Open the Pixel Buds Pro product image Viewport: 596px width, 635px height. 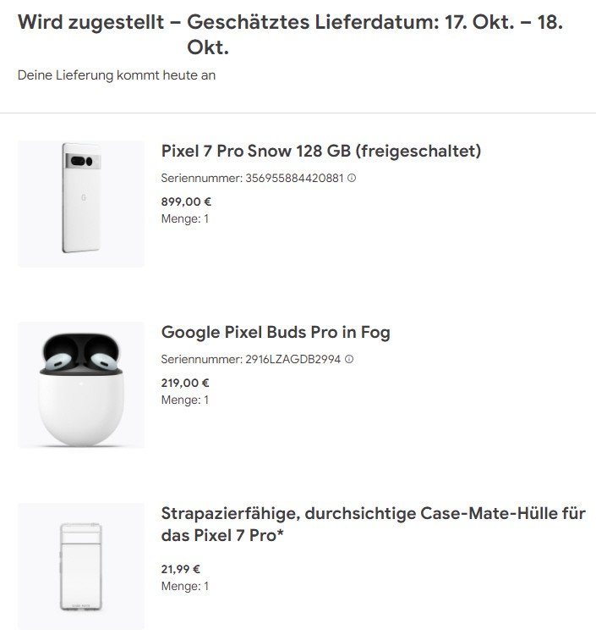click(x=81, y=385)
